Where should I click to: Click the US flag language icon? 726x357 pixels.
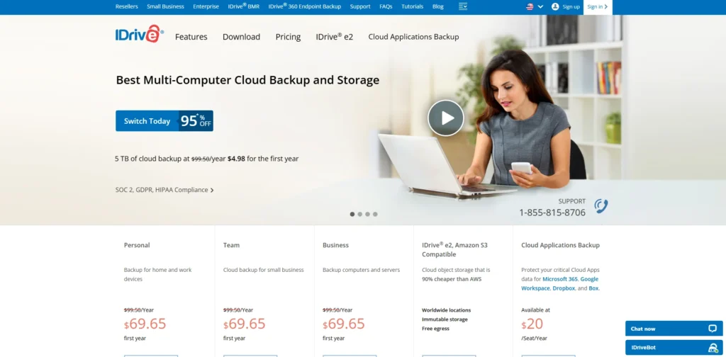click(530, 6)
